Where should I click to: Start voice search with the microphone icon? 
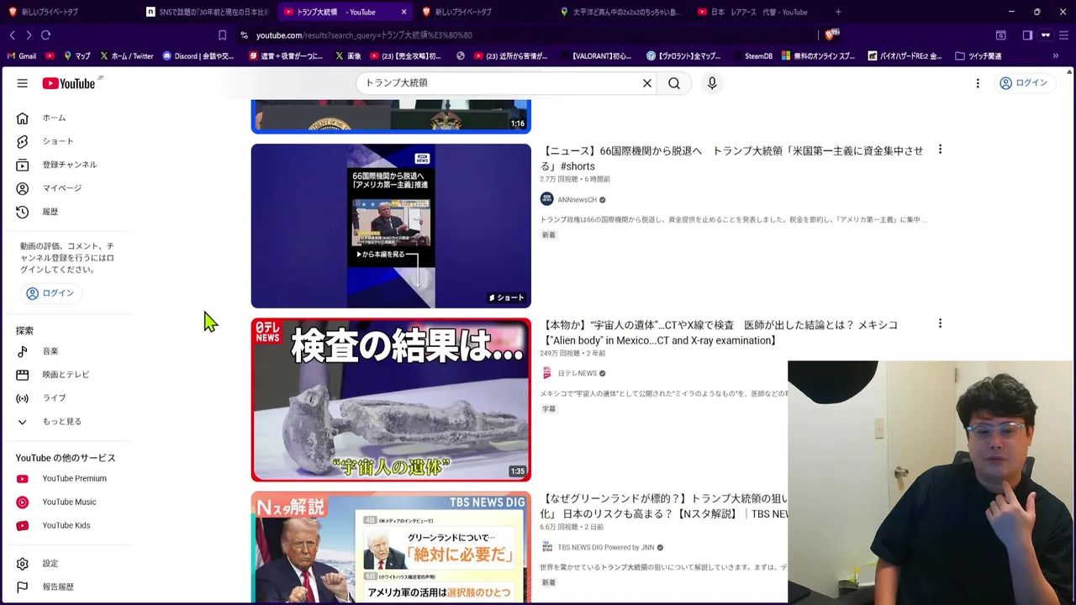pos(712,83)
